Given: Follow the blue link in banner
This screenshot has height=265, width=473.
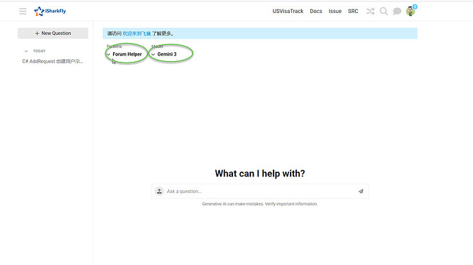Looking at the screenshot, I should point(136,34).
